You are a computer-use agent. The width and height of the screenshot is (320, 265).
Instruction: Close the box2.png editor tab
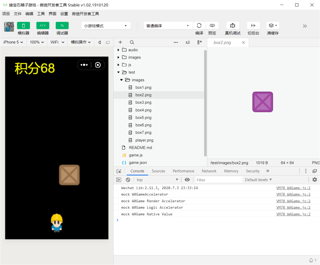coord(243,43)
